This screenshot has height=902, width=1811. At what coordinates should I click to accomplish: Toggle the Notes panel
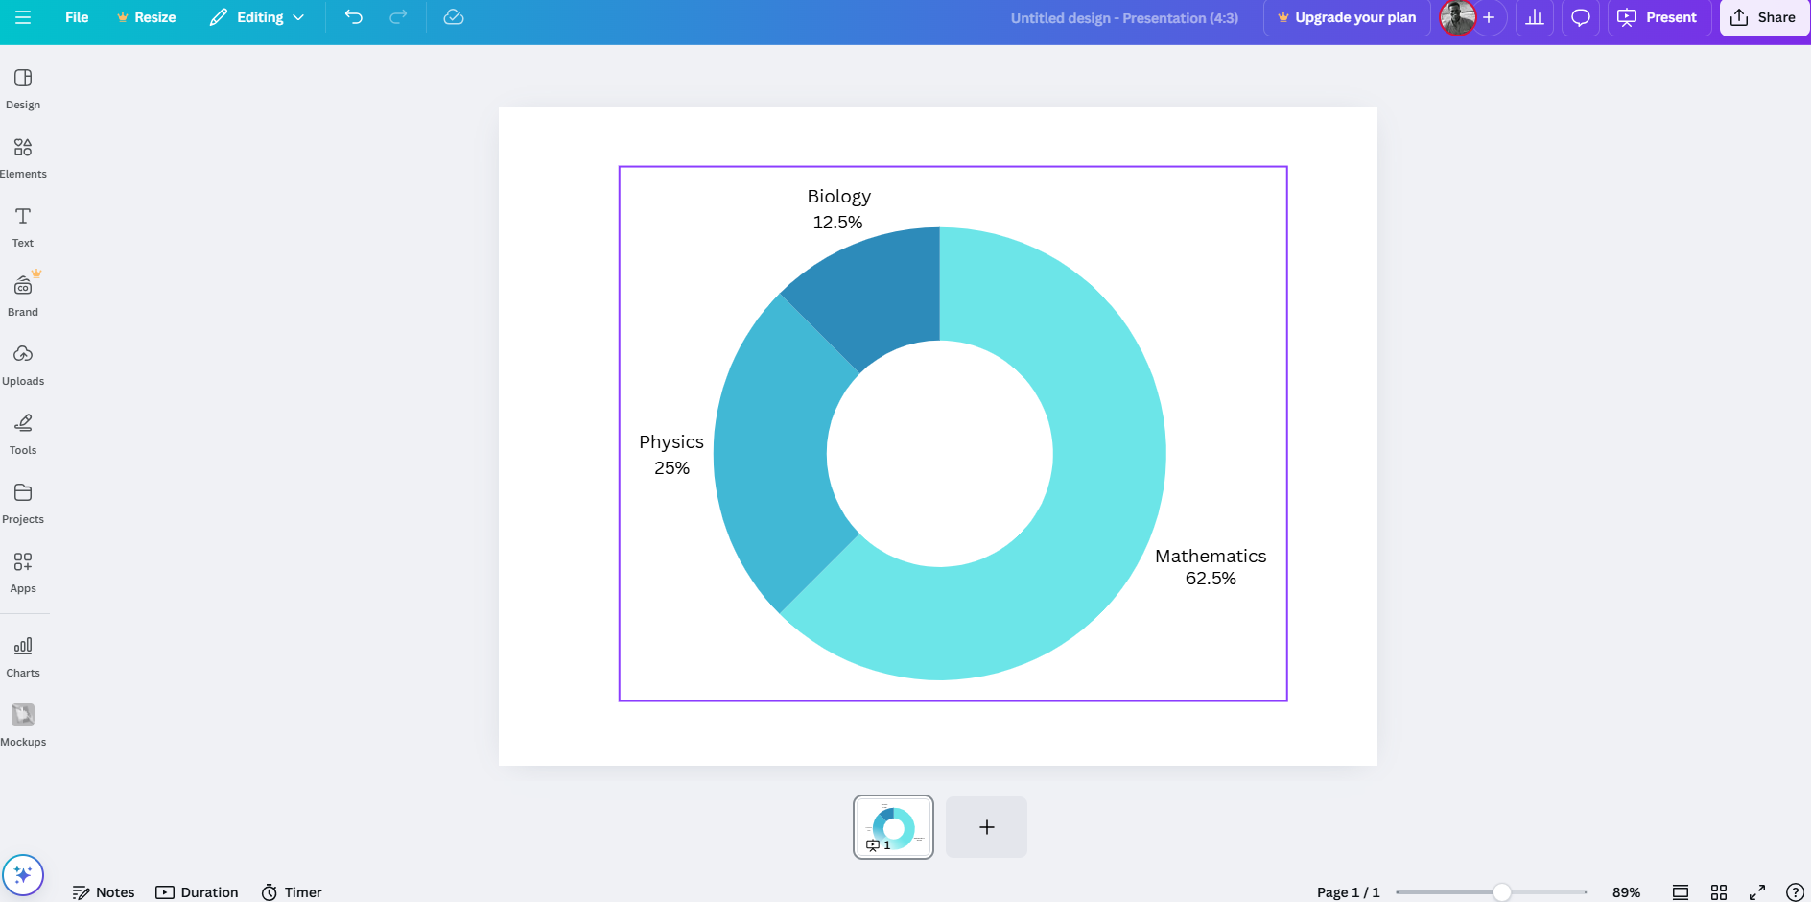click(x=104, y=891)
